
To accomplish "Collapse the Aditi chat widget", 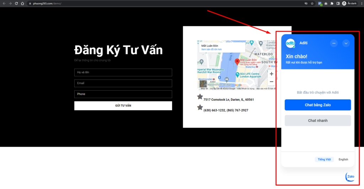I will click(x=346, y=43).
